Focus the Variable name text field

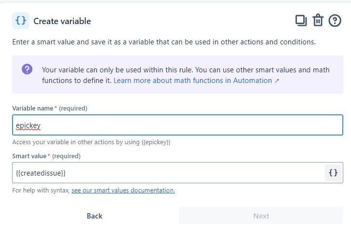pos(177,125)
